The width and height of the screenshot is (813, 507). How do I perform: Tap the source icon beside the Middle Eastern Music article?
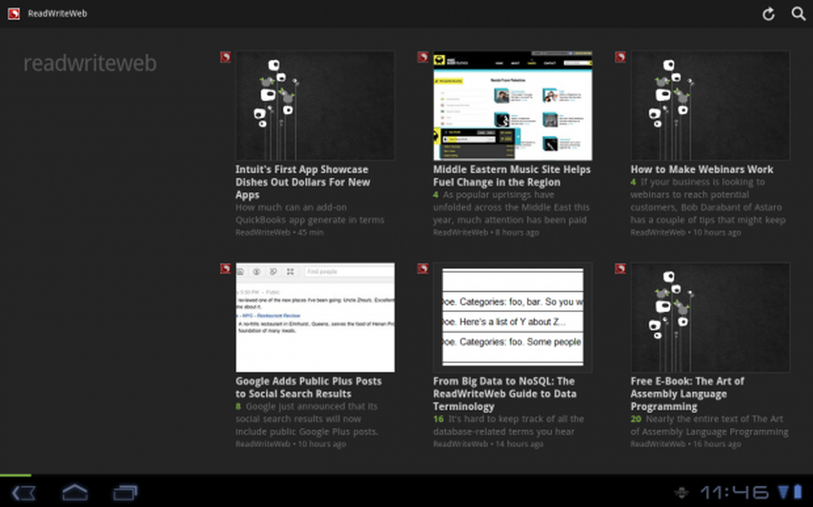pyautogui.click(x=423, y=57)
